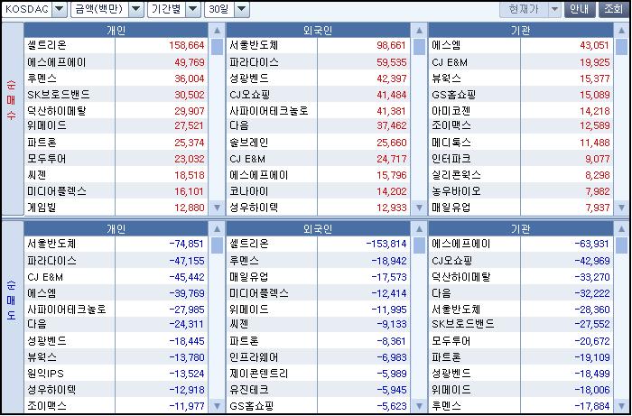Open the 30일 days dropdown arrow

(x=242, y=9)
